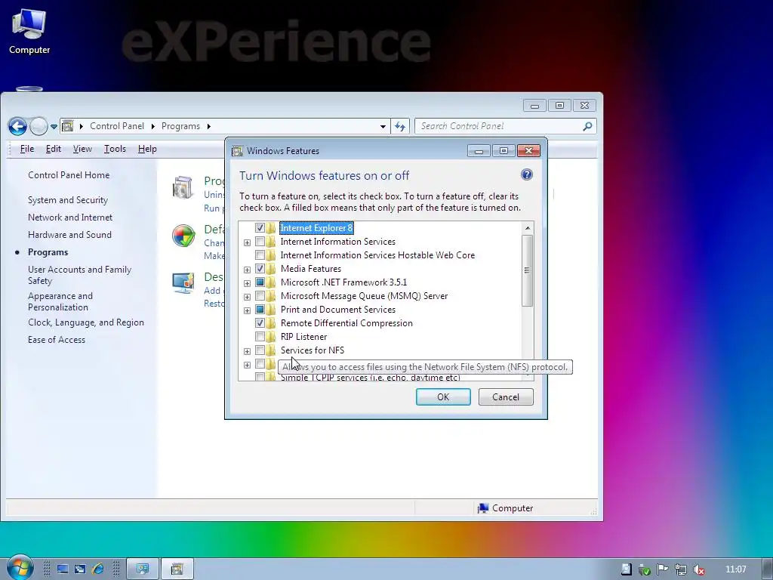Open the Windows Start orb

pos(20,568)
